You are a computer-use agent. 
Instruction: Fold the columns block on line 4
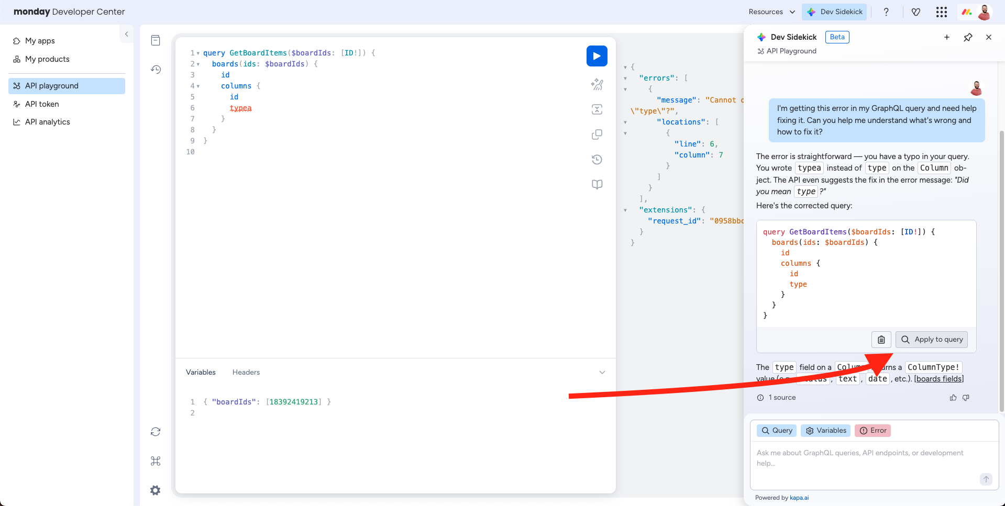198,86
